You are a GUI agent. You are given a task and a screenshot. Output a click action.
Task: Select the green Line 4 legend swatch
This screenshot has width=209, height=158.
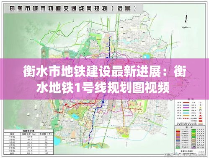[x=186, y=110]
